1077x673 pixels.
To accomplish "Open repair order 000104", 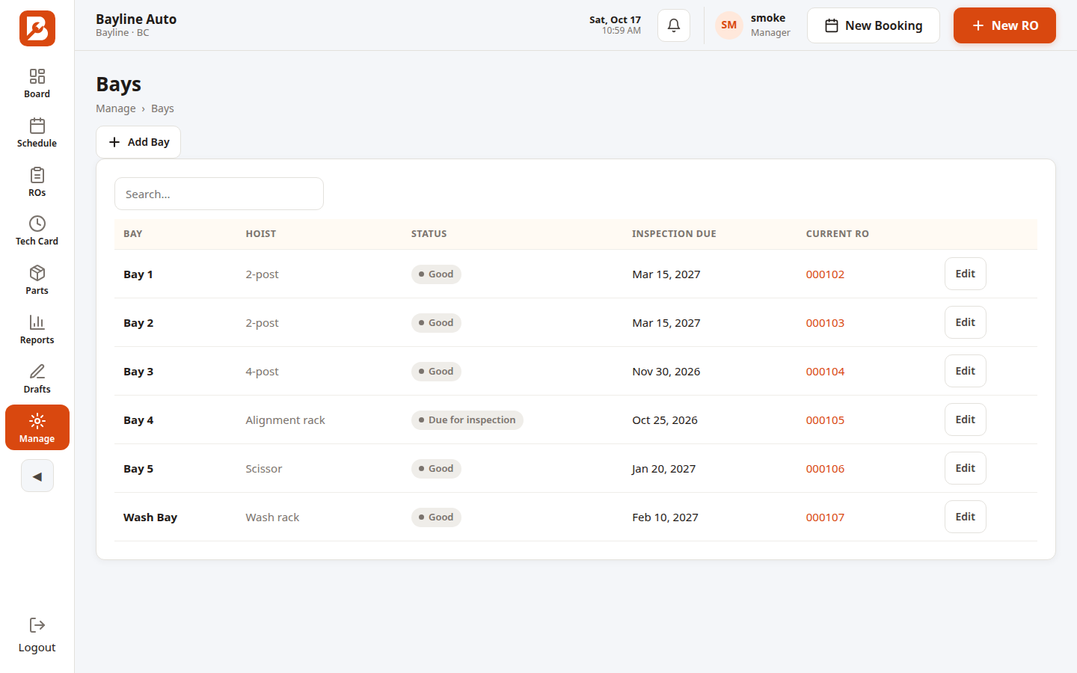I will 825,372.
